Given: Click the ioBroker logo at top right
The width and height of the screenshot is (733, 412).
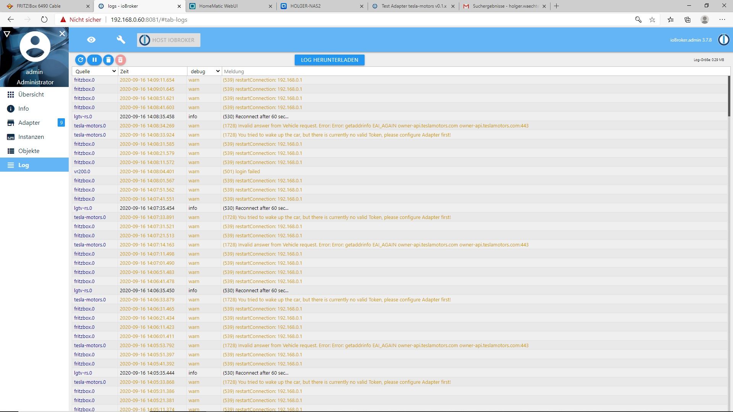Looking at the screenshot, I should tap(723, 40).
